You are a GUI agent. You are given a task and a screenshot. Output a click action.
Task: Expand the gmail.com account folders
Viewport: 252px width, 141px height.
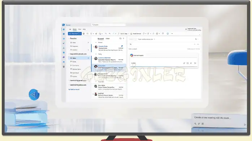[69, 81]
